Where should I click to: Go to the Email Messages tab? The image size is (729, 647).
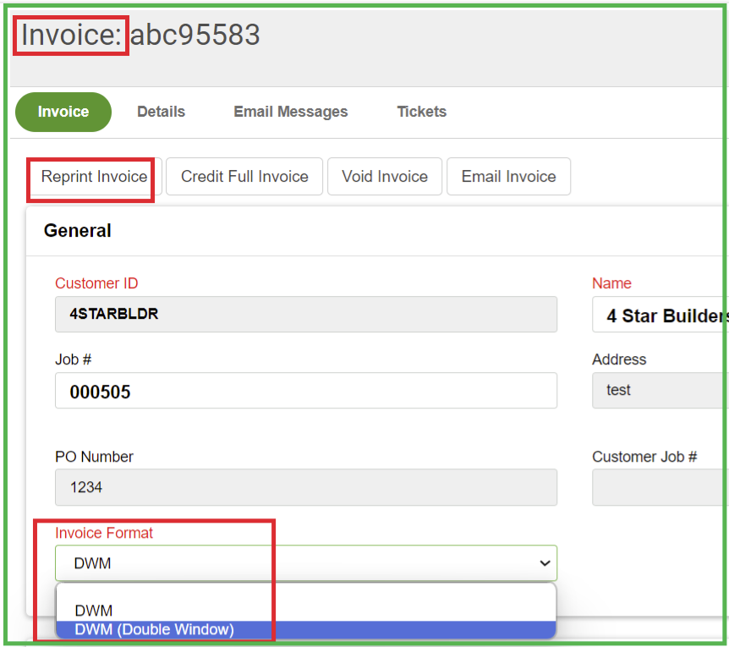coord(291,112)
